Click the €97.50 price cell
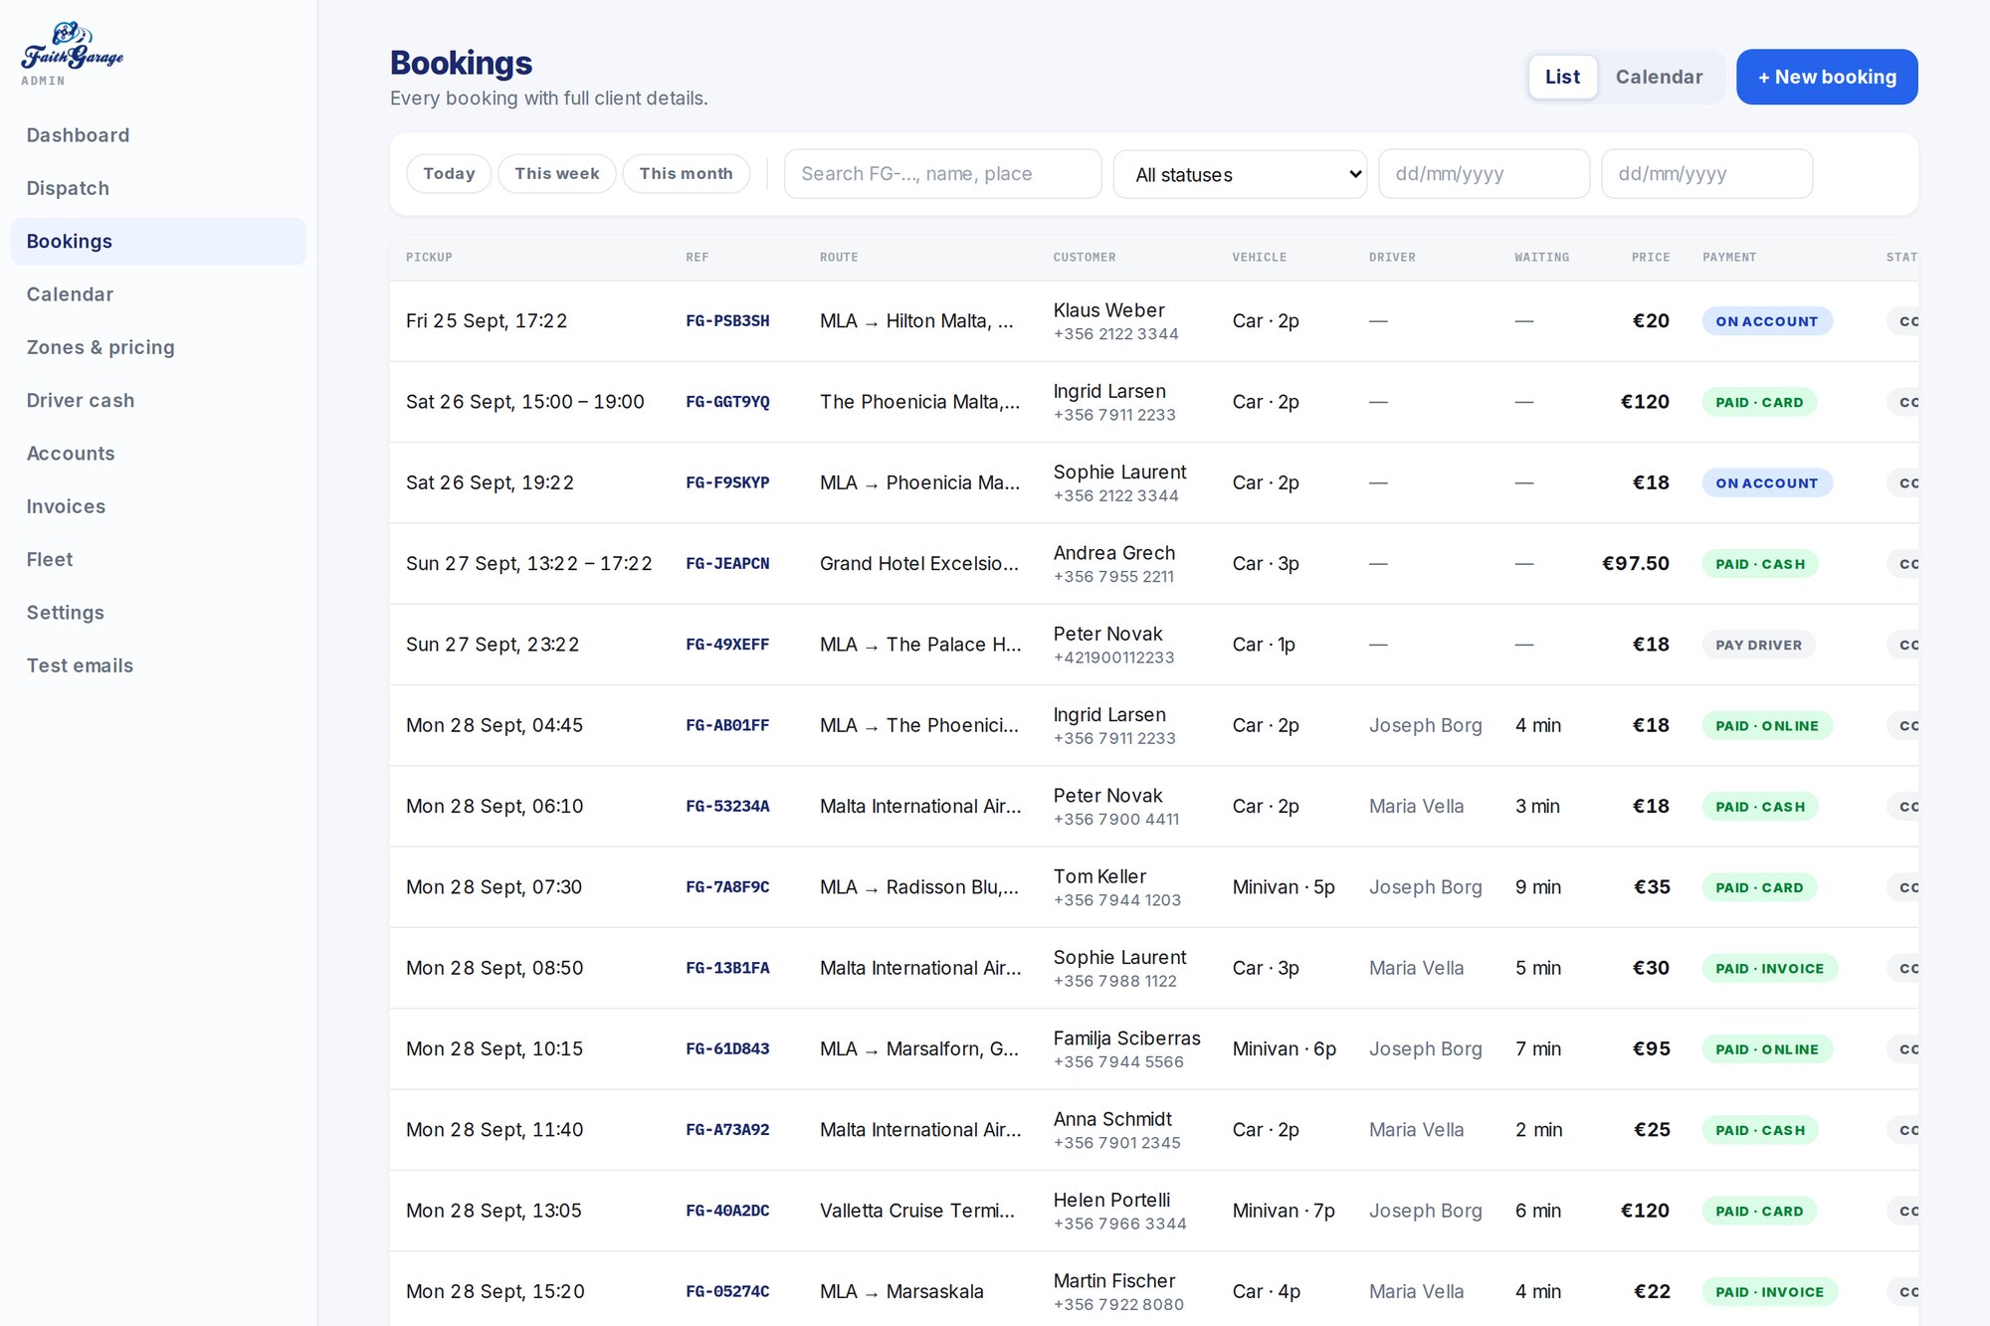 pos(1635,563)
